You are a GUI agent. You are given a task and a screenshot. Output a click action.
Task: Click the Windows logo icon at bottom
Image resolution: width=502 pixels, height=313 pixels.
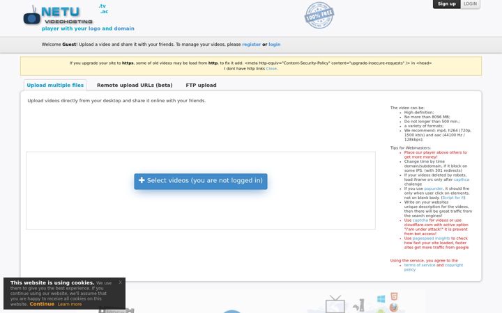point(381,299)
